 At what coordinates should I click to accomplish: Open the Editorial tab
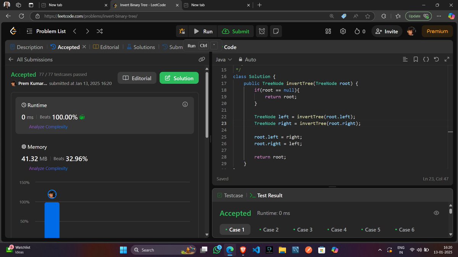(106, 47)
